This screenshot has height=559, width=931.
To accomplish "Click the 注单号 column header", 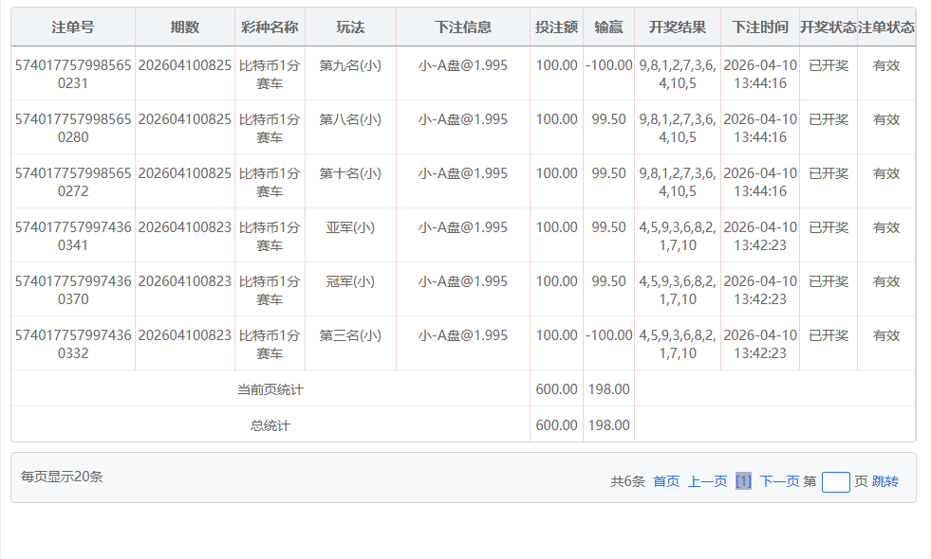I will (x=73, y=27).
